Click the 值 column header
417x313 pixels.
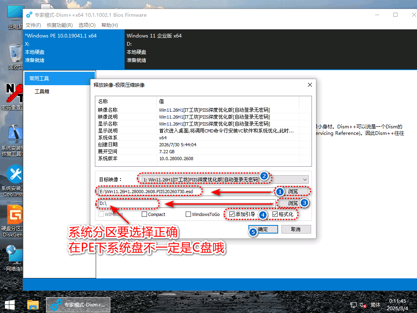(x=228, y=101)
